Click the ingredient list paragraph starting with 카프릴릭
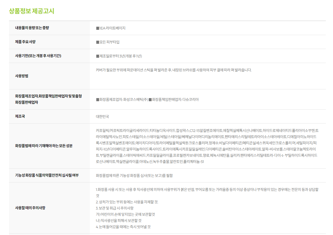Screen dimensions: 333x235 tap(207, 146)
